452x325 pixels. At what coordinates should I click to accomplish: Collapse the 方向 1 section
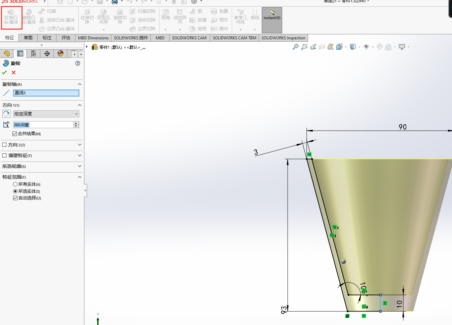coord(80,105)
